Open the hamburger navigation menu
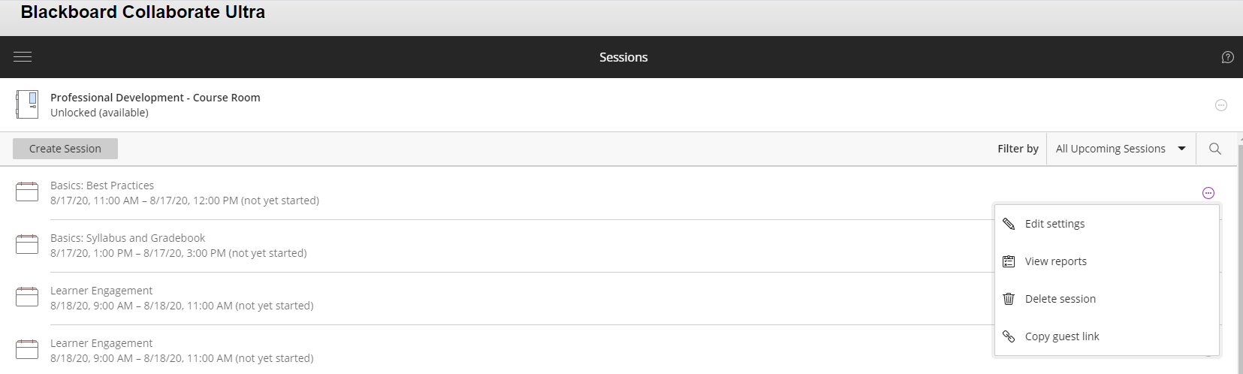Viewport: 1243px width, 374px height. 23,57
